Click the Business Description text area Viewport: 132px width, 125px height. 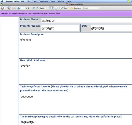pyautogui.click(x=75, y=47)
